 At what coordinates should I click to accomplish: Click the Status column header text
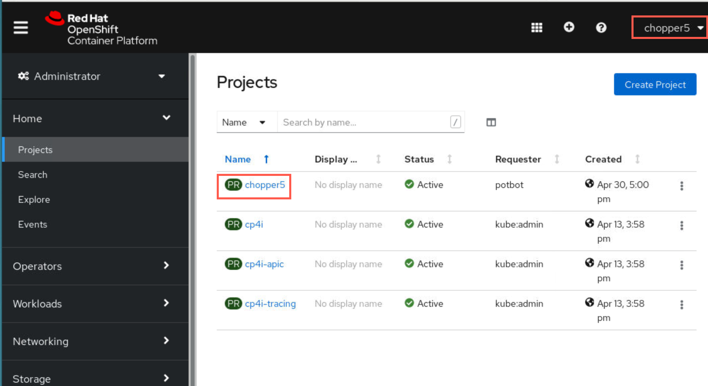[x=419, y=159]
